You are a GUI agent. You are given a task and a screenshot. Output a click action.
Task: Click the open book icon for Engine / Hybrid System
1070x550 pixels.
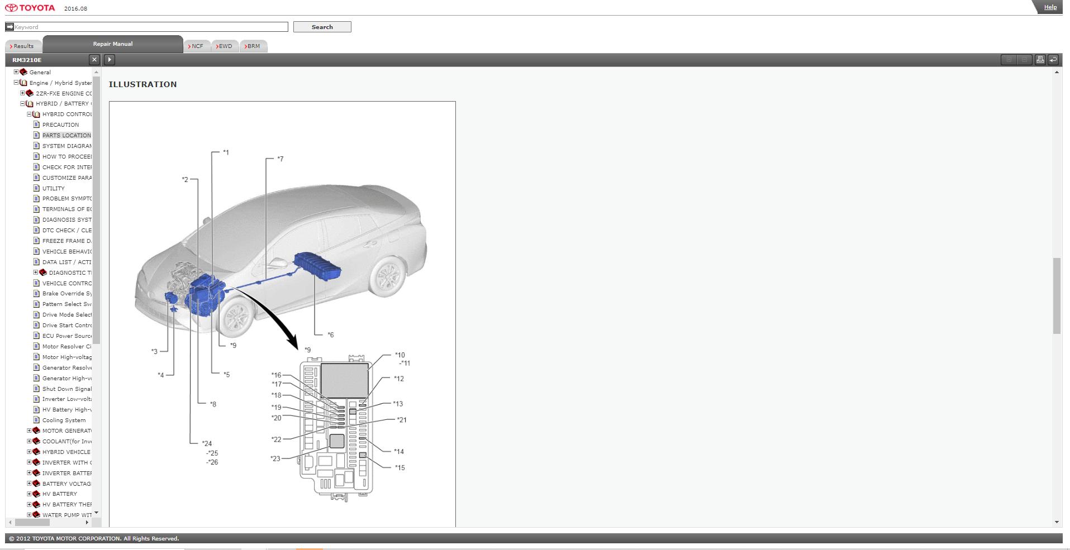coord(23,83)
